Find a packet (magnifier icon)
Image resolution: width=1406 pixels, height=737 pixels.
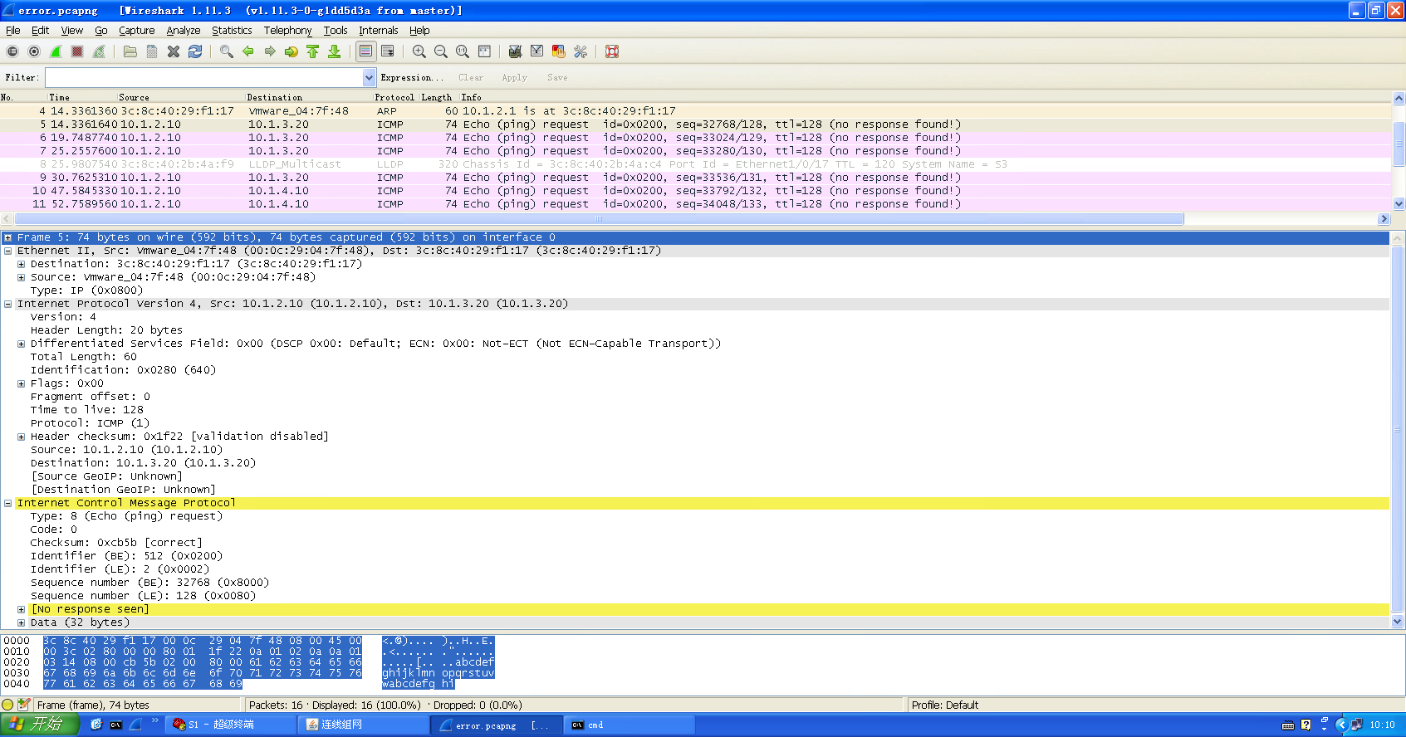click(227, 51)
